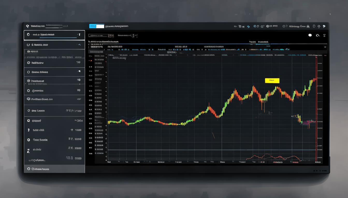Select the radio circle on highlighted bottom sidebar row
The image size is (348, 198).
28,169
